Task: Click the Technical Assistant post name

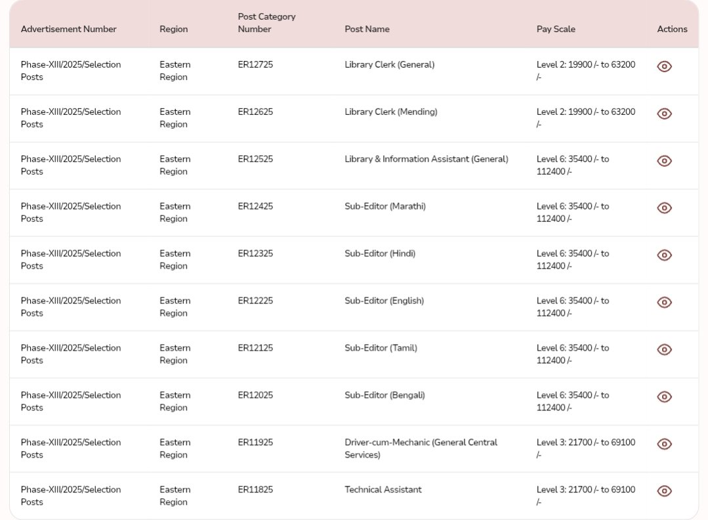Action: (383, 489)
